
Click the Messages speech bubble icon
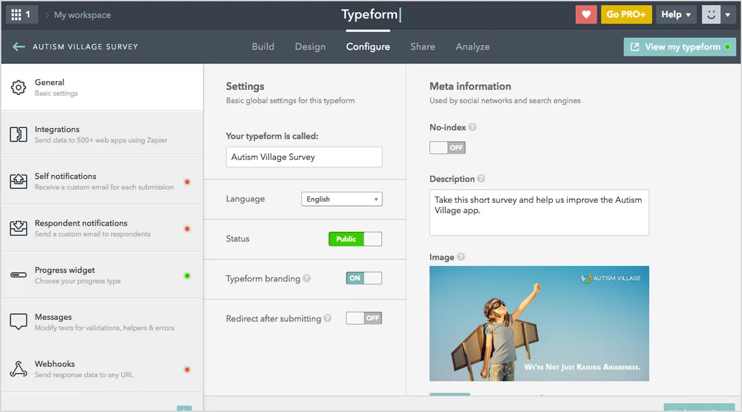18,321
